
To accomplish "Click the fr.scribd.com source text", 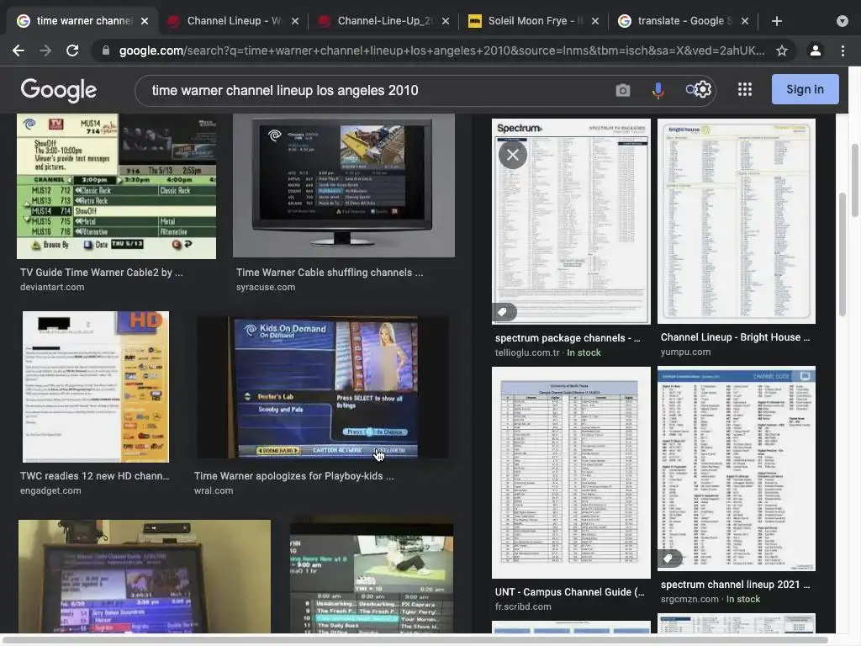I will click(523, 607).
